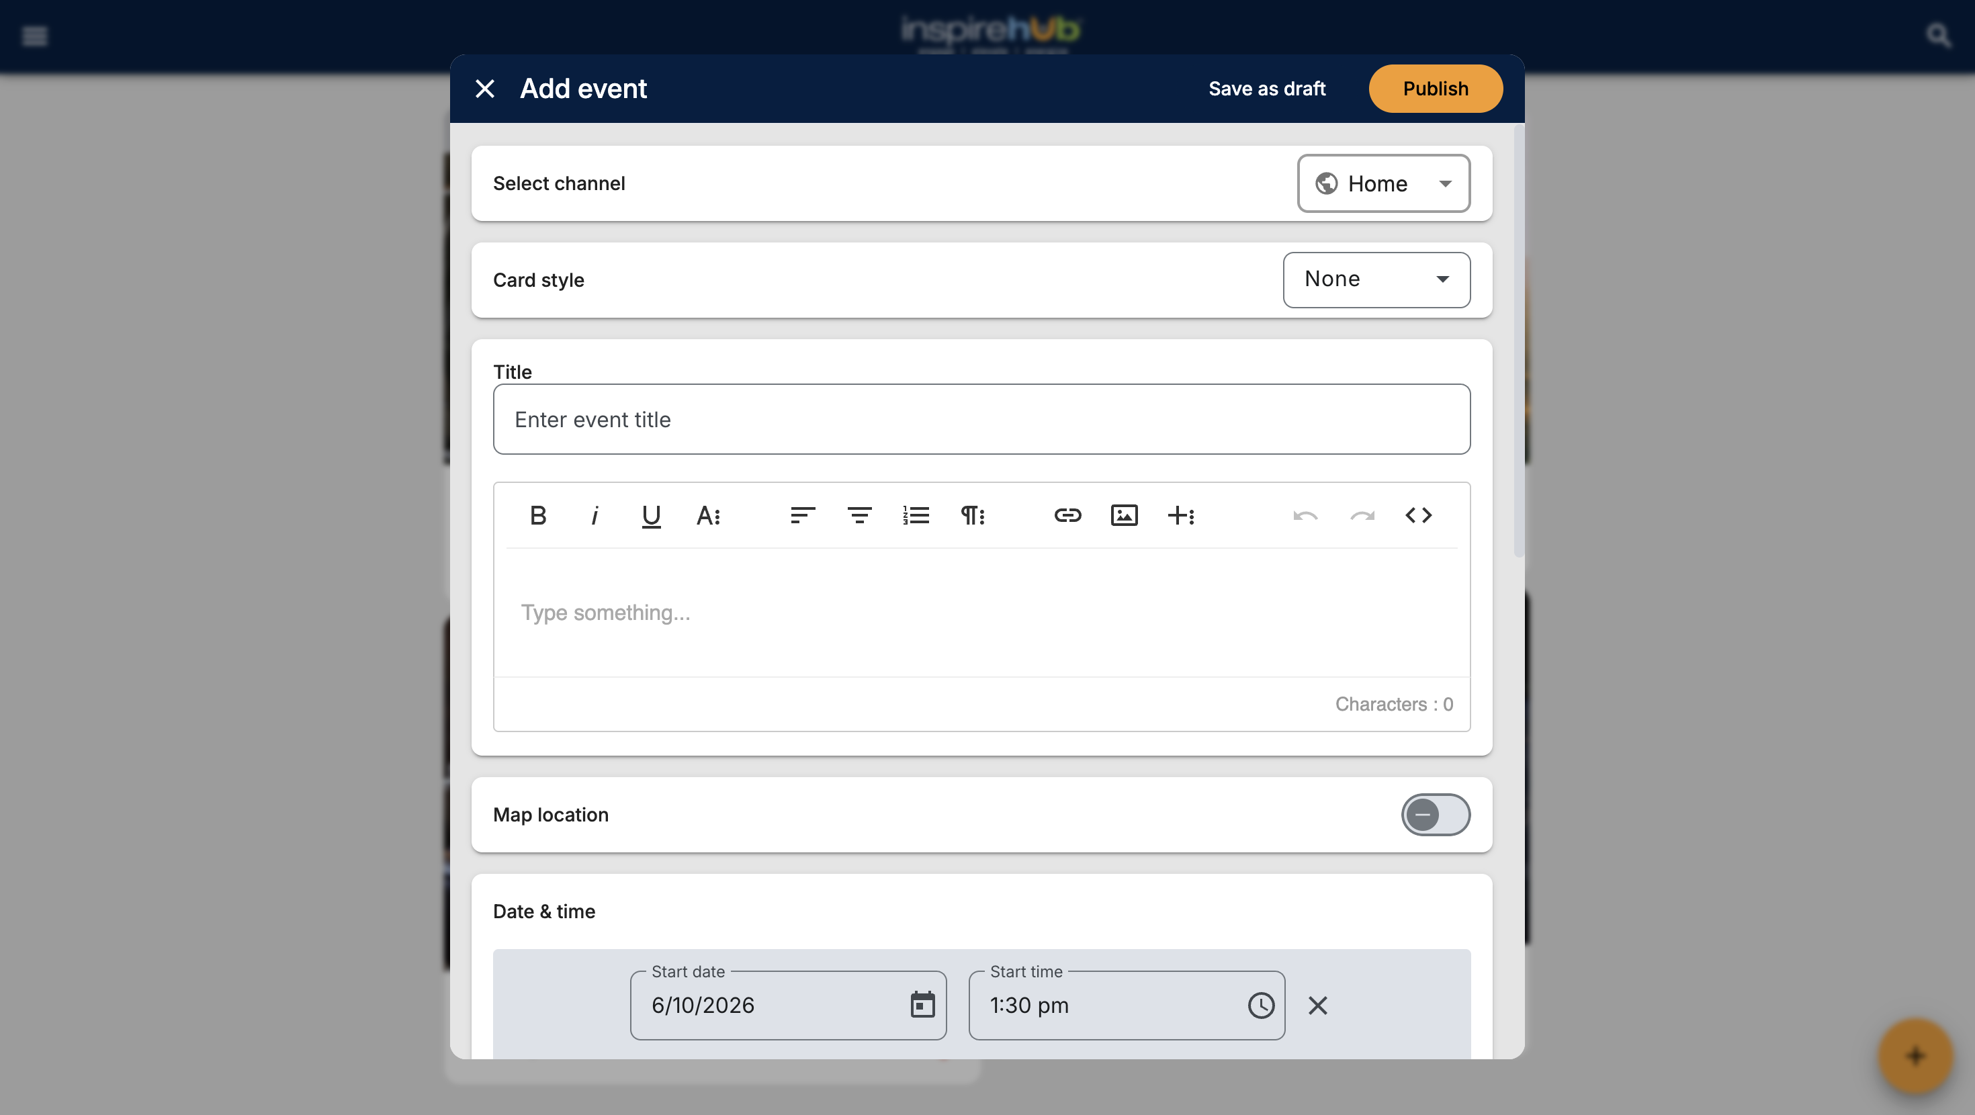
Task: Expand the Card style None dropdown
Action: point(1376,279)
